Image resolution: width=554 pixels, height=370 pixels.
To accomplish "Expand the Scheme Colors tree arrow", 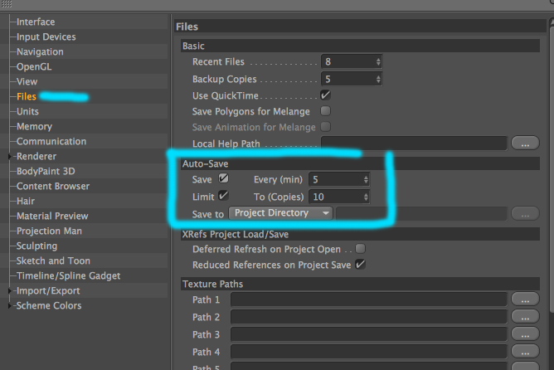I will [10, 305].
